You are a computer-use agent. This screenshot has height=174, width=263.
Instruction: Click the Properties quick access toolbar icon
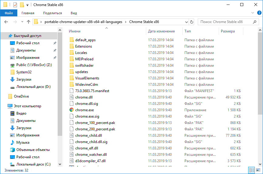click(15, 5)
